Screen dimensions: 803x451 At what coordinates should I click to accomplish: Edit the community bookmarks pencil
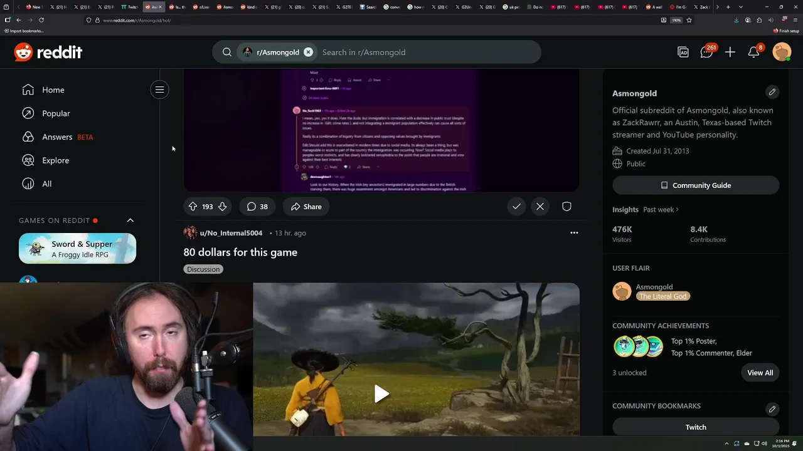point(772,409)
